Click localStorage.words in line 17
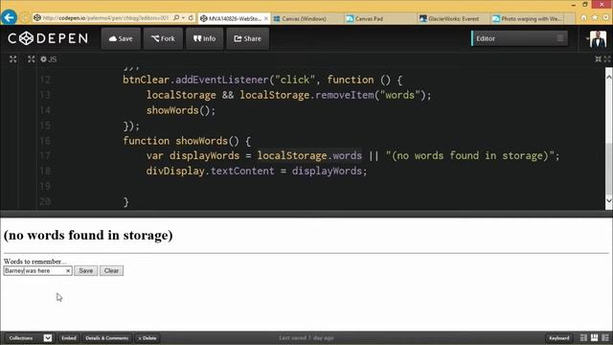The width and height of the screenshot is (613, 345). pyautogui.click(x=309, y=155)
